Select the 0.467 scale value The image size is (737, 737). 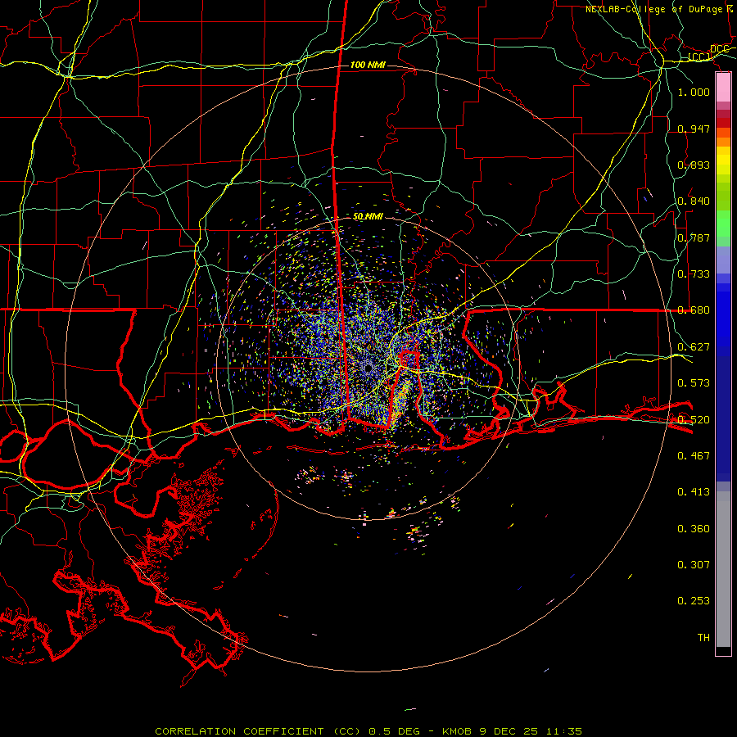click(694, 455)
